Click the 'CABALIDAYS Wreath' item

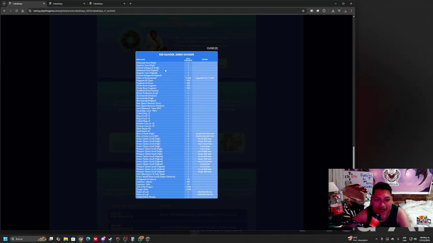[146, 197]
